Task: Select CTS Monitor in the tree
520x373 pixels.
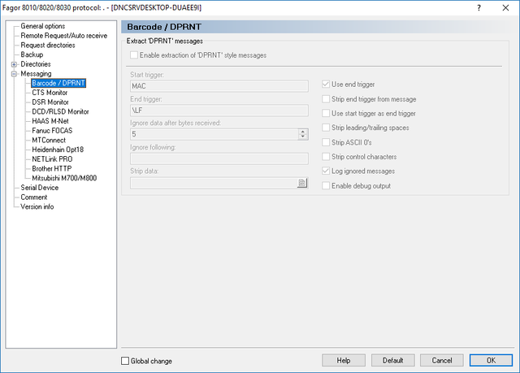Action: click(50, 93)
